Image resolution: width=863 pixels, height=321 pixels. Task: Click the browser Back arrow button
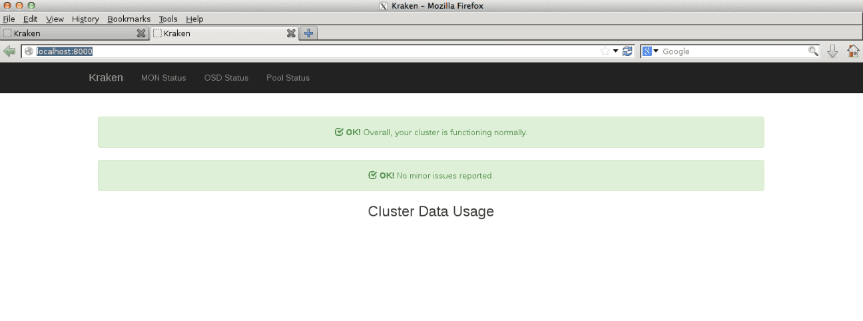9,51
